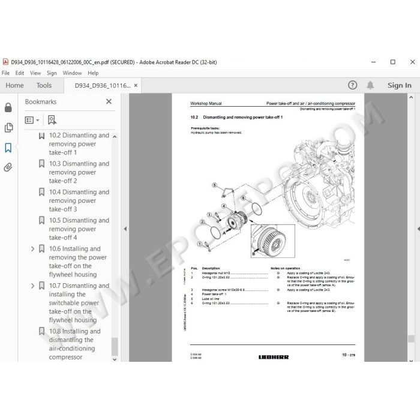Open the bookmark options list icon
Viewport: 420px width, 420px height.
[x=32, y=120]
